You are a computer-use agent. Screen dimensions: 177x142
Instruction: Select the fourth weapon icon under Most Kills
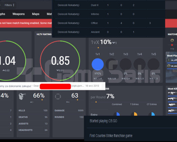pos(172,111)
